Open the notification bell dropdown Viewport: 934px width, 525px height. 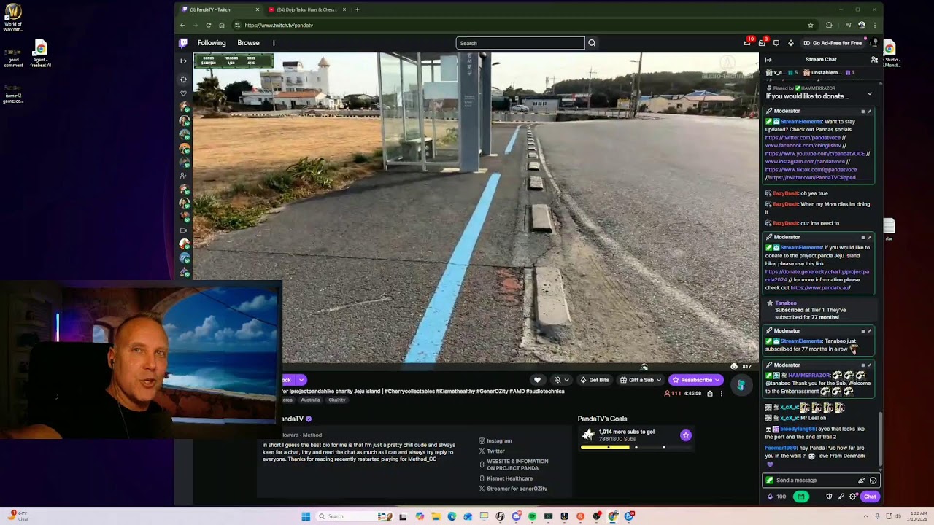pyautogui.click(x=561, y=380)
